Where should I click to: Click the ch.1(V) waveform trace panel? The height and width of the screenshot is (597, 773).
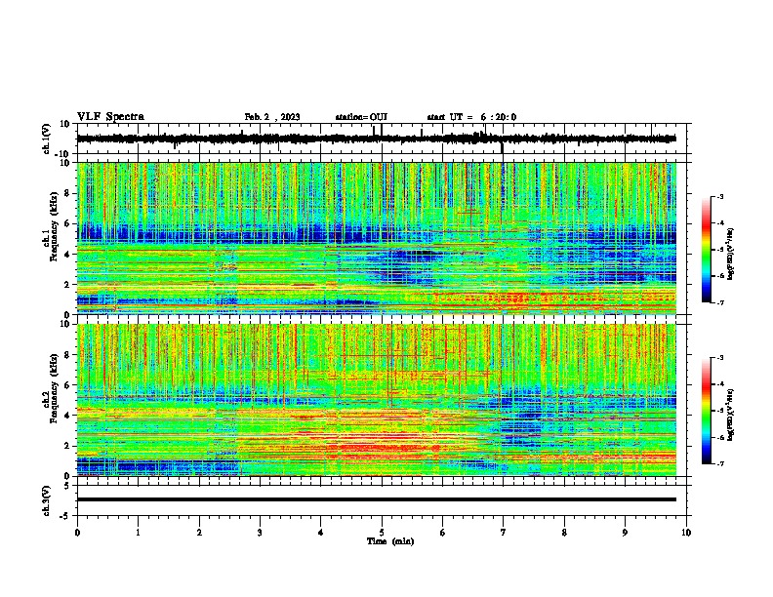[384, 139]
